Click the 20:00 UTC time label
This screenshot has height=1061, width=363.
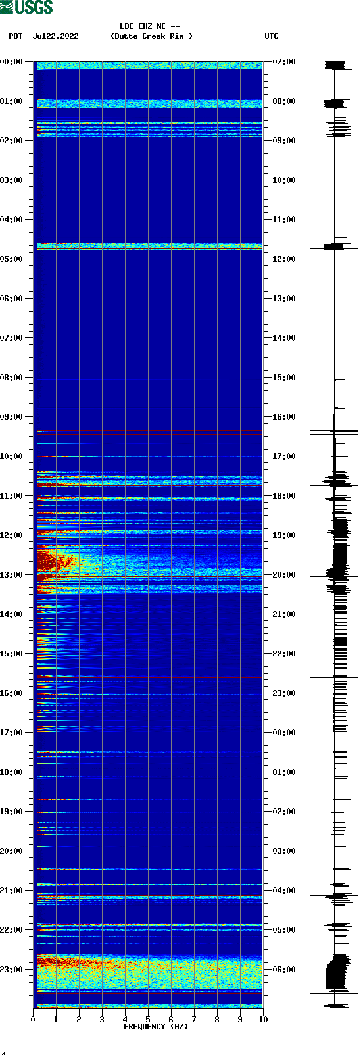coord(284,575)
